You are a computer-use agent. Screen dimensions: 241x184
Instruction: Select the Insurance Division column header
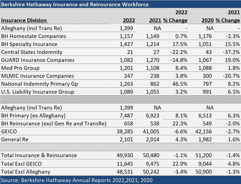click(x=24, y=20)
